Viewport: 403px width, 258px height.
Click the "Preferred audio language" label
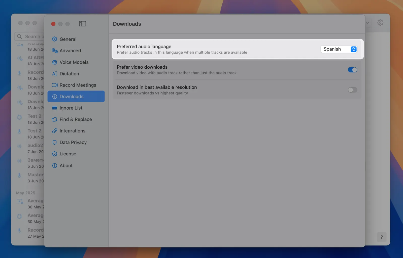point(144,47)
